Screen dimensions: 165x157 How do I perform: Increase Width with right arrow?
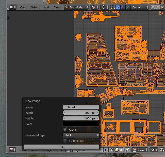click(x=97, y=113)
